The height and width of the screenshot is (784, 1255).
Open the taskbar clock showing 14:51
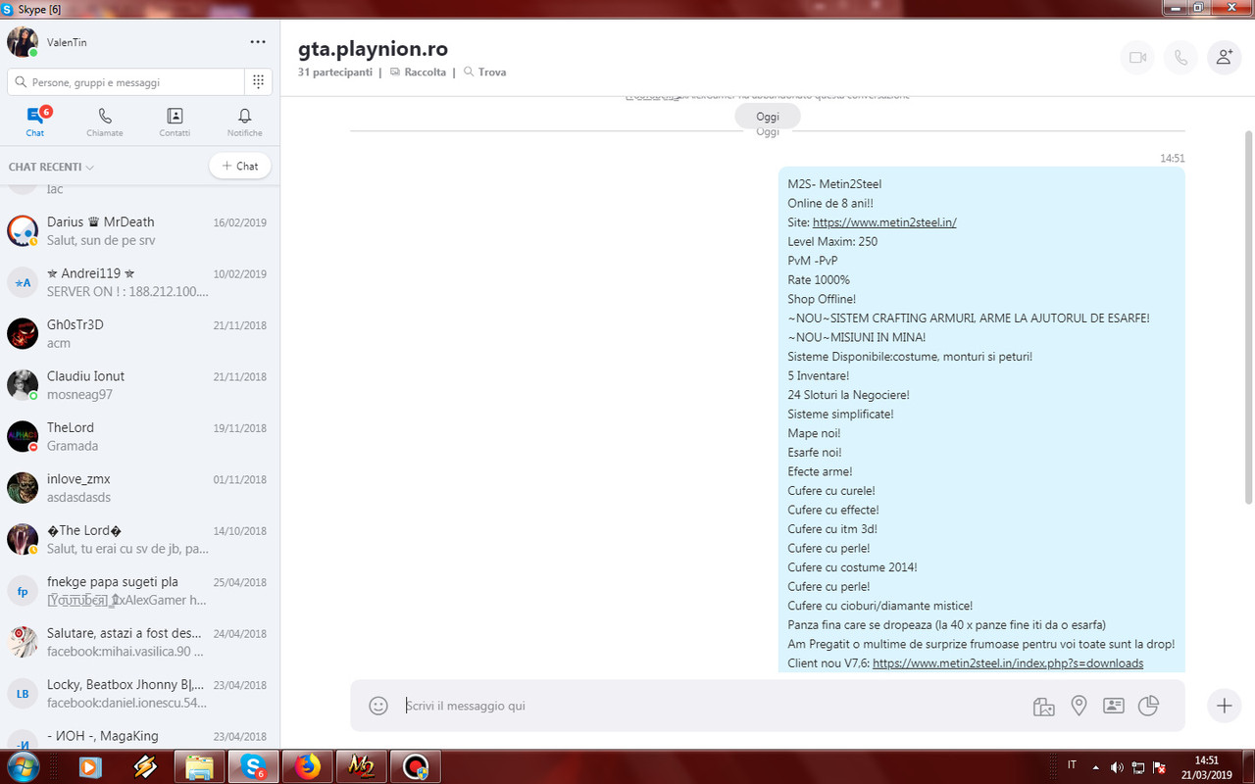(1208, 766)
